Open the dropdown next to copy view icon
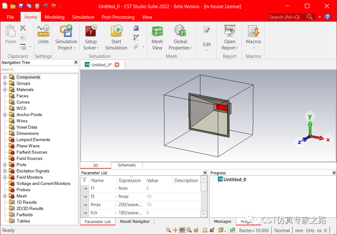The width and height of the screenshot is (337, 235). click(30, 47)
